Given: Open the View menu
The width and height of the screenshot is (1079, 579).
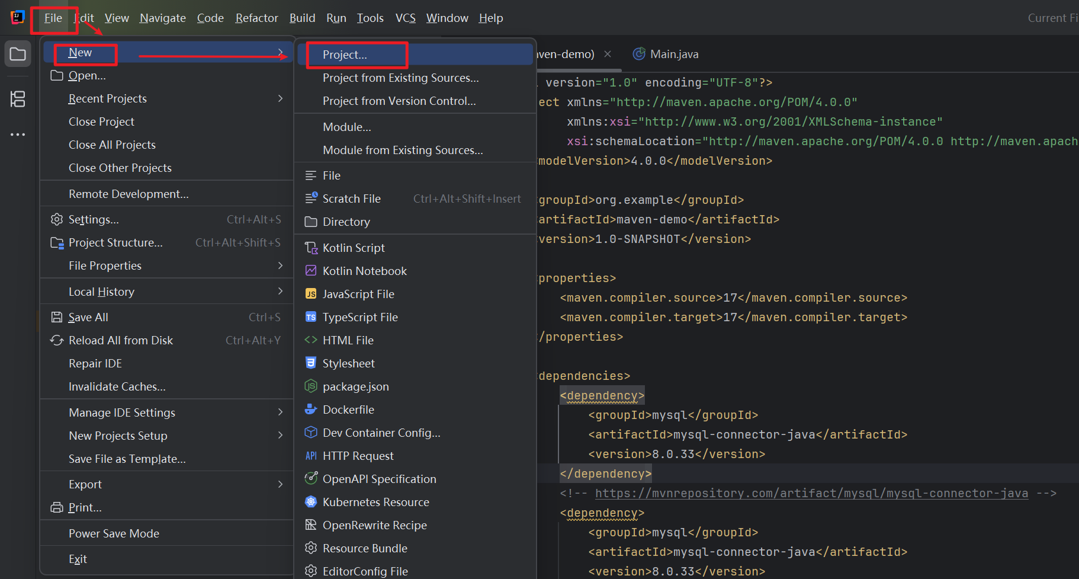Looking at the screenshot, I should click(117, 18).
